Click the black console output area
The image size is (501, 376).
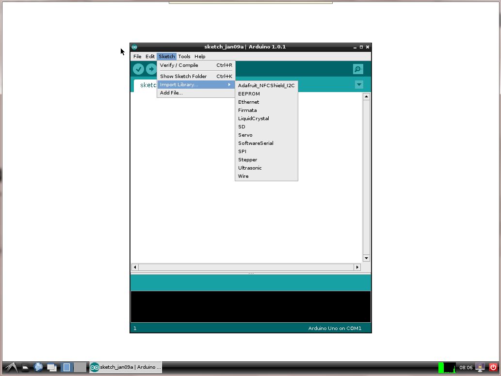point(250,307)
